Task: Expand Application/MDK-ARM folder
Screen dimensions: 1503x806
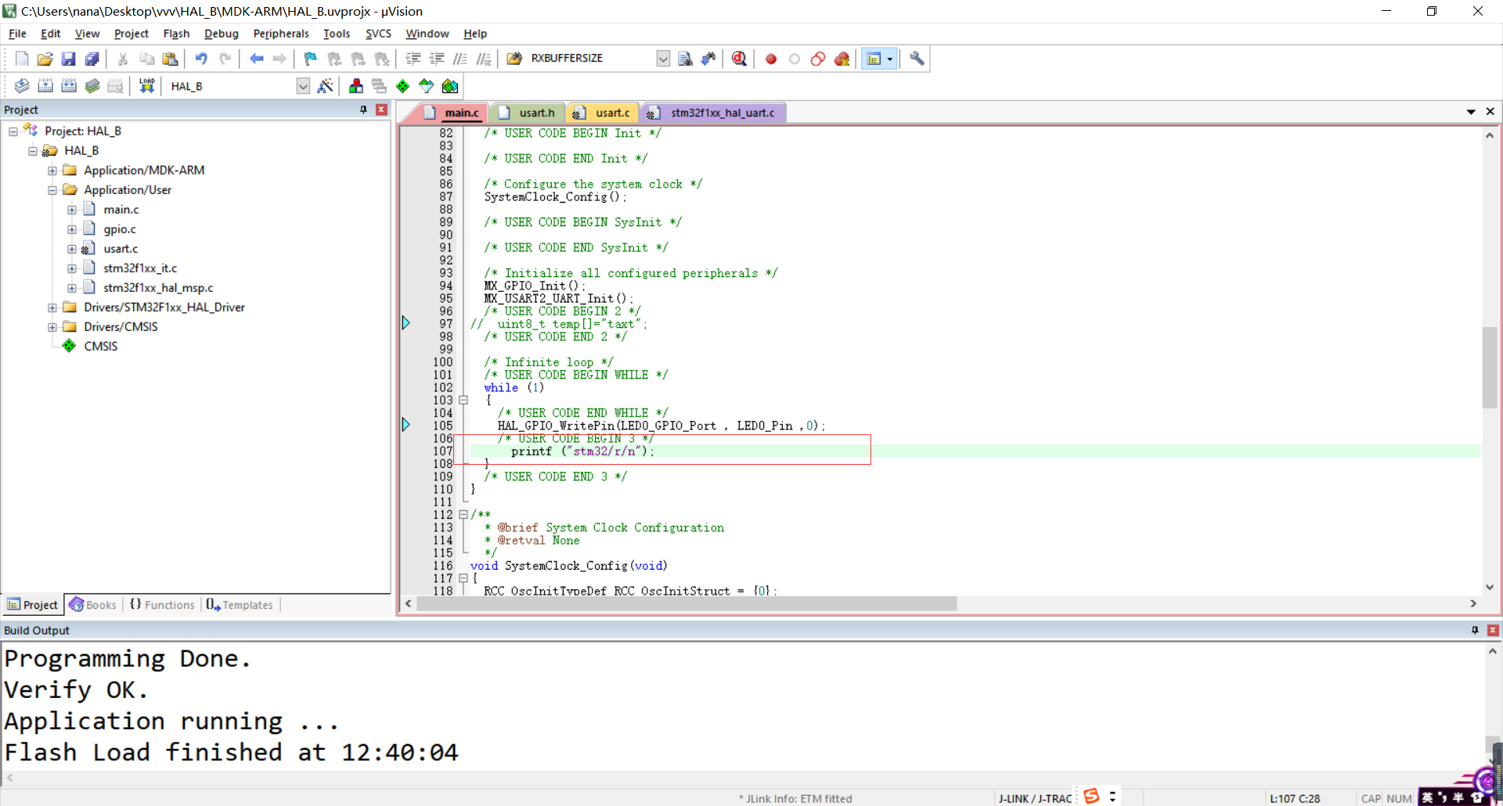Action: tap(52, 171)
